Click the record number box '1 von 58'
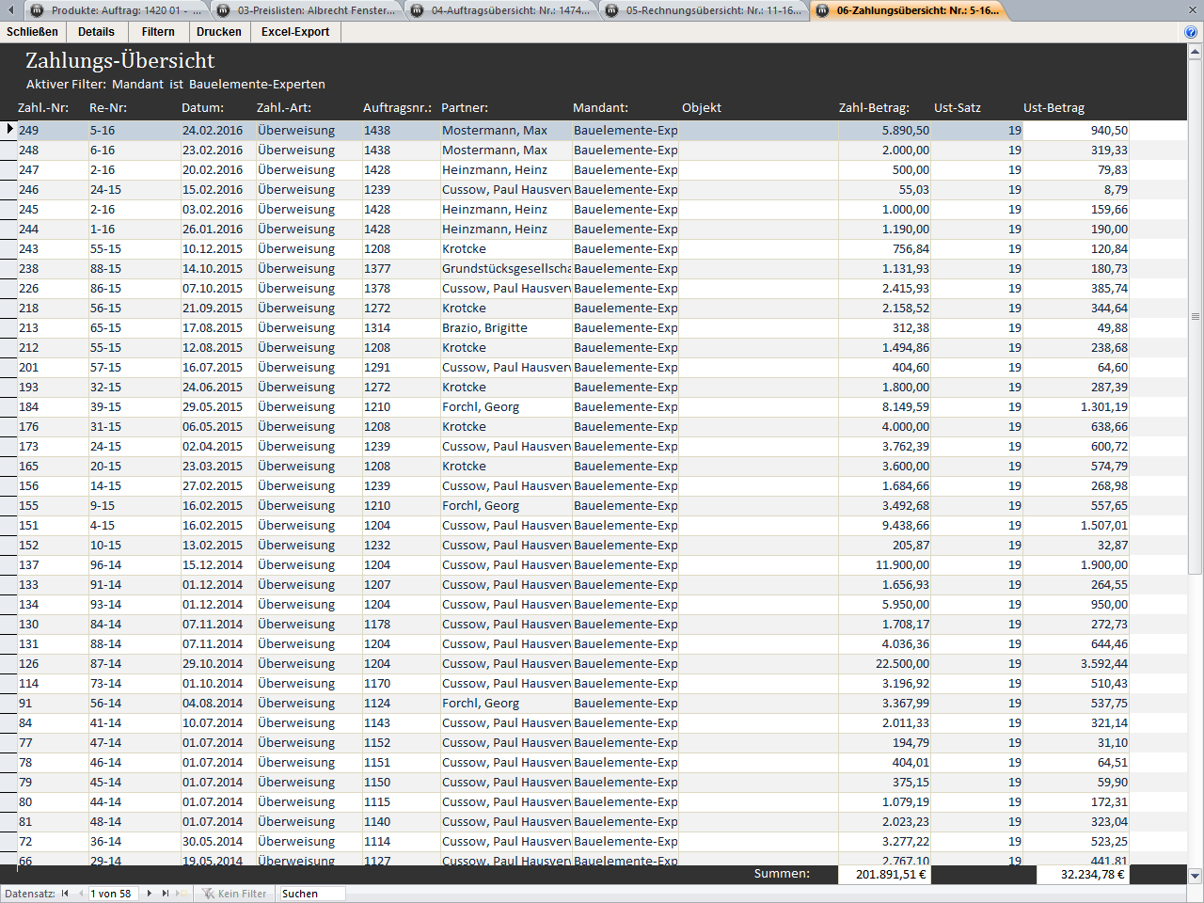The height and width of the screenshot is (903, 1204). pyautogui.click(x=113, y=894)
